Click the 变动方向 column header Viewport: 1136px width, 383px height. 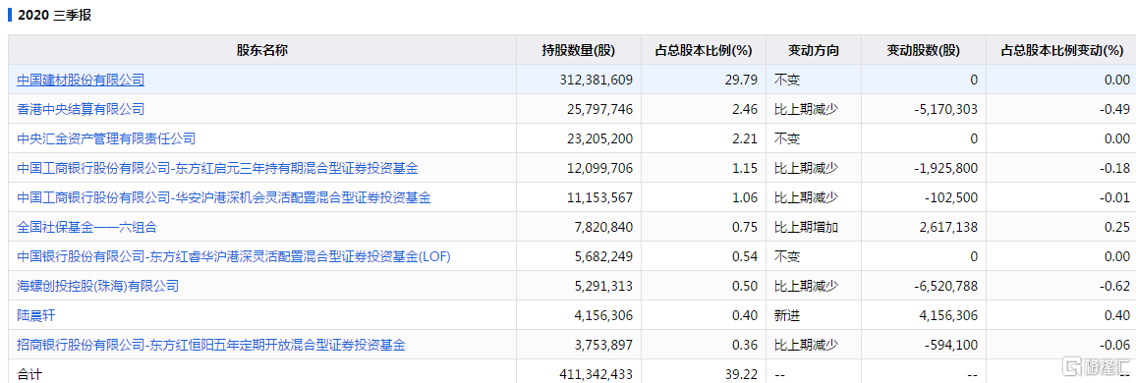point(814,50)
